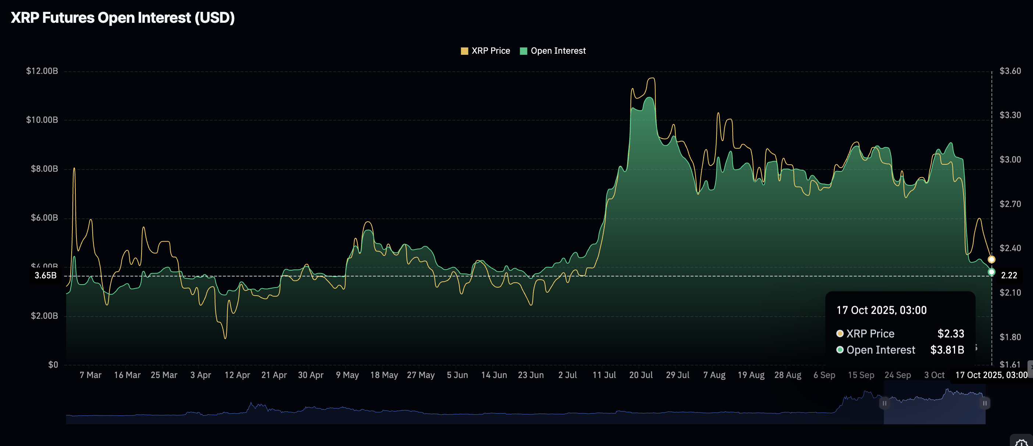Image resolution: width=1033 pixels, height=446 pixels.
Task: Click the yellow XRP Price color swatch
Action: (464, 50)
